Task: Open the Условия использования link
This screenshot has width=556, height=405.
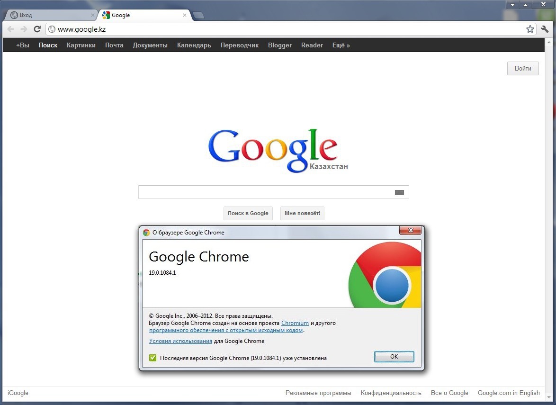Action: point(180,341)
